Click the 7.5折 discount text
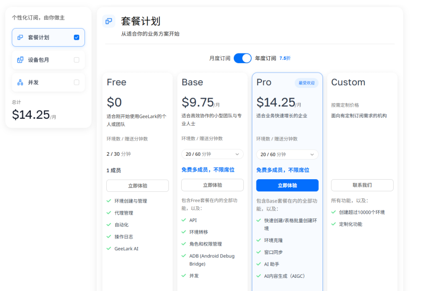 (x=285, y=58)
